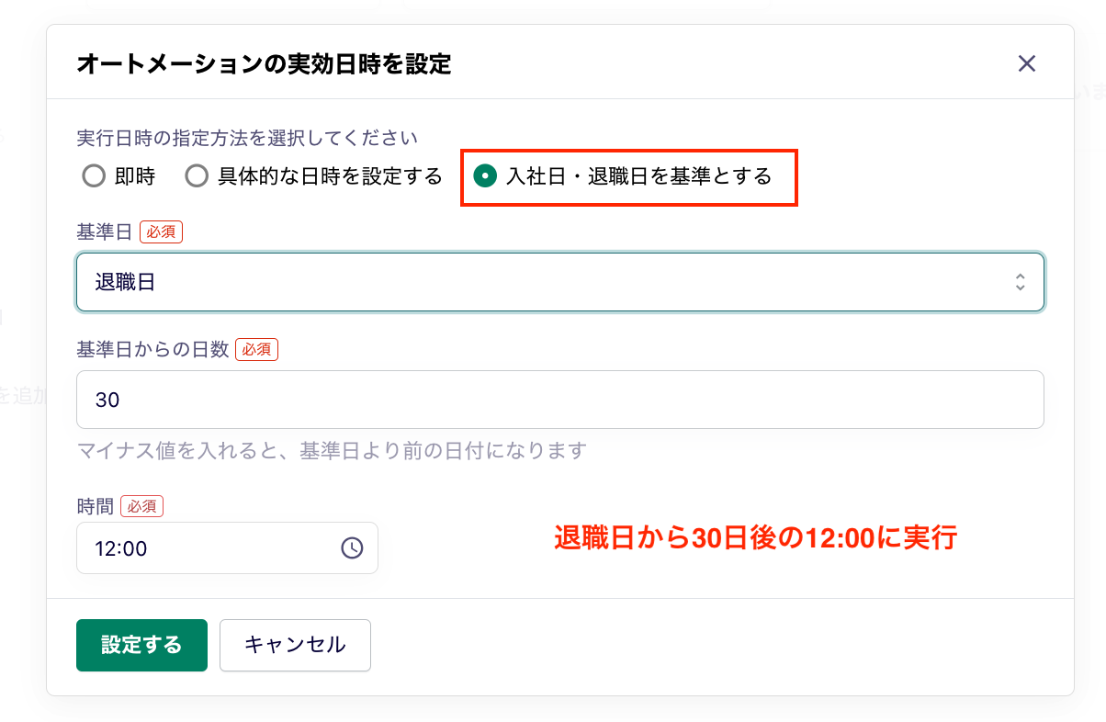
Task: Click the 必須 badge next to 基準日
Action: pos(162,231)
